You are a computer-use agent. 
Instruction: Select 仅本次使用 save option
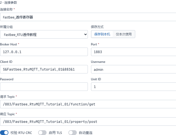pos(124,34)
